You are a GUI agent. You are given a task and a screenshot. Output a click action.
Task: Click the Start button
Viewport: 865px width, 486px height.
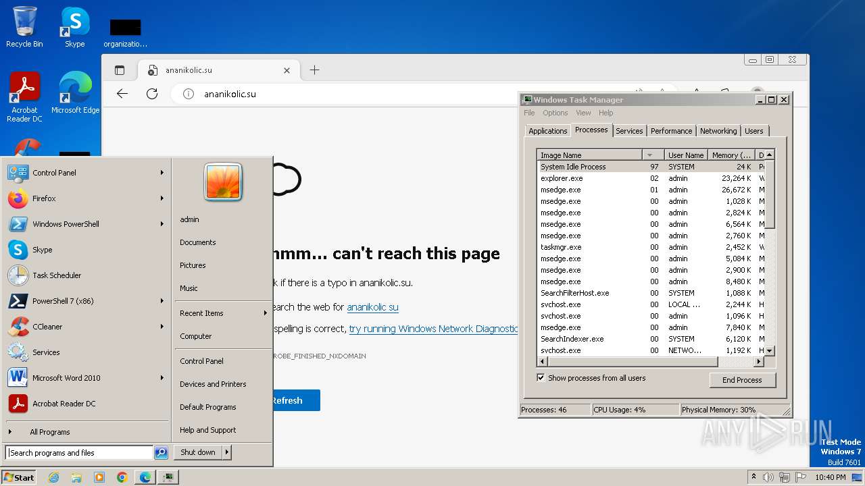(x=19, y=477)
